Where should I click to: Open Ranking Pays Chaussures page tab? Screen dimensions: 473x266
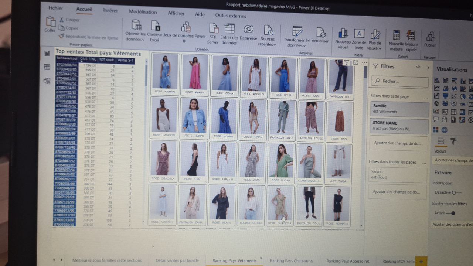(292, 261)
